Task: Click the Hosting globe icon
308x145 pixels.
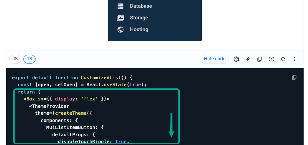Action: (120, 30)
